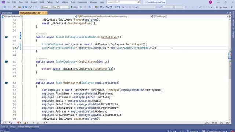This screenshot has width=235, height=132.
Task: Open the Package Manager Console tab
Action: (28, 126)
